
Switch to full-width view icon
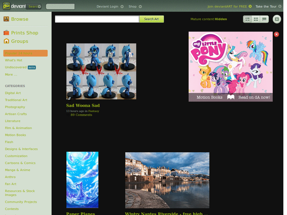[x=264, y=19]
